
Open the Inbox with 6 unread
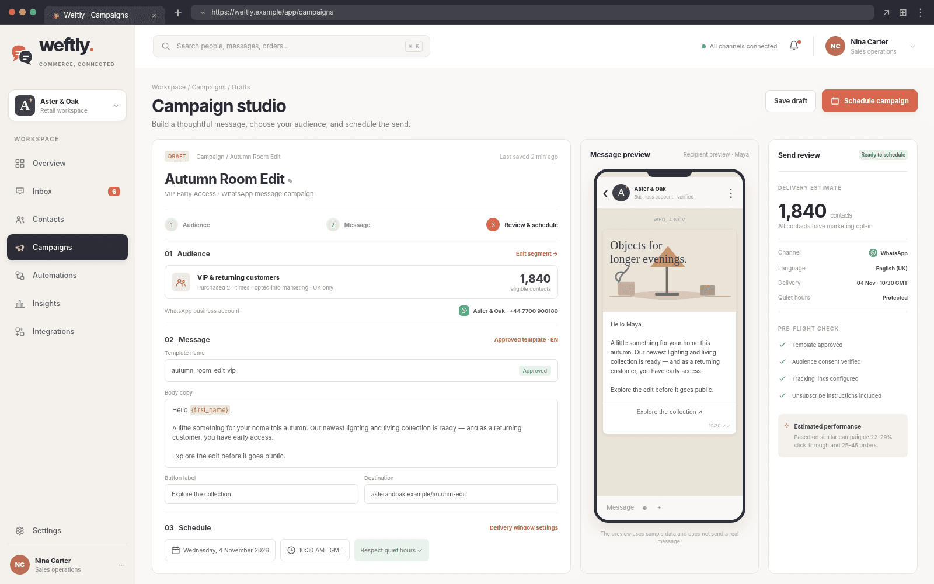click(68, 192)
